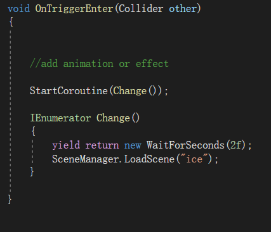
Task: Click the Collider parameter type
Action: pyautogui.click(x=141, y=9)
